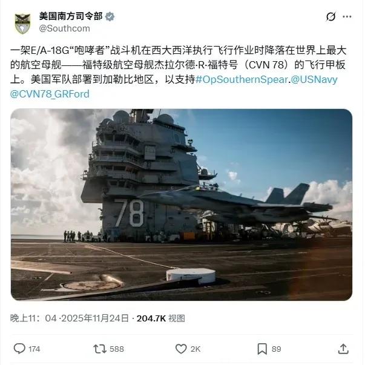
Task: Click the 美国南方司令部 account name
Action: (x=71, y=16)
